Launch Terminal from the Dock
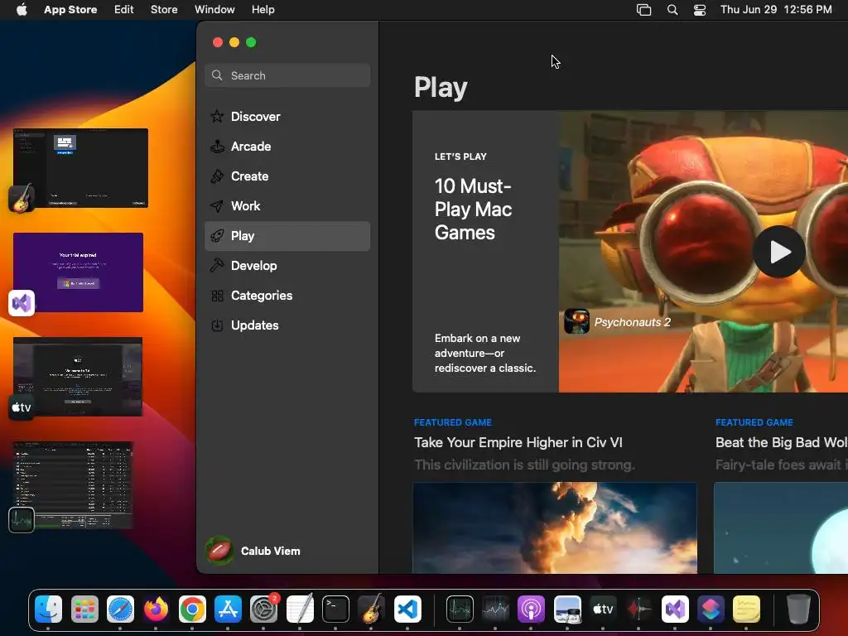This screenshot has width=848, height=636. (335, 609)
